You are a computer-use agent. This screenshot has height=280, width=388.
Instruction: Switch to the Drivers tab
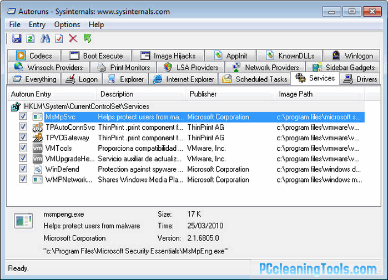(x=360, y=79)
